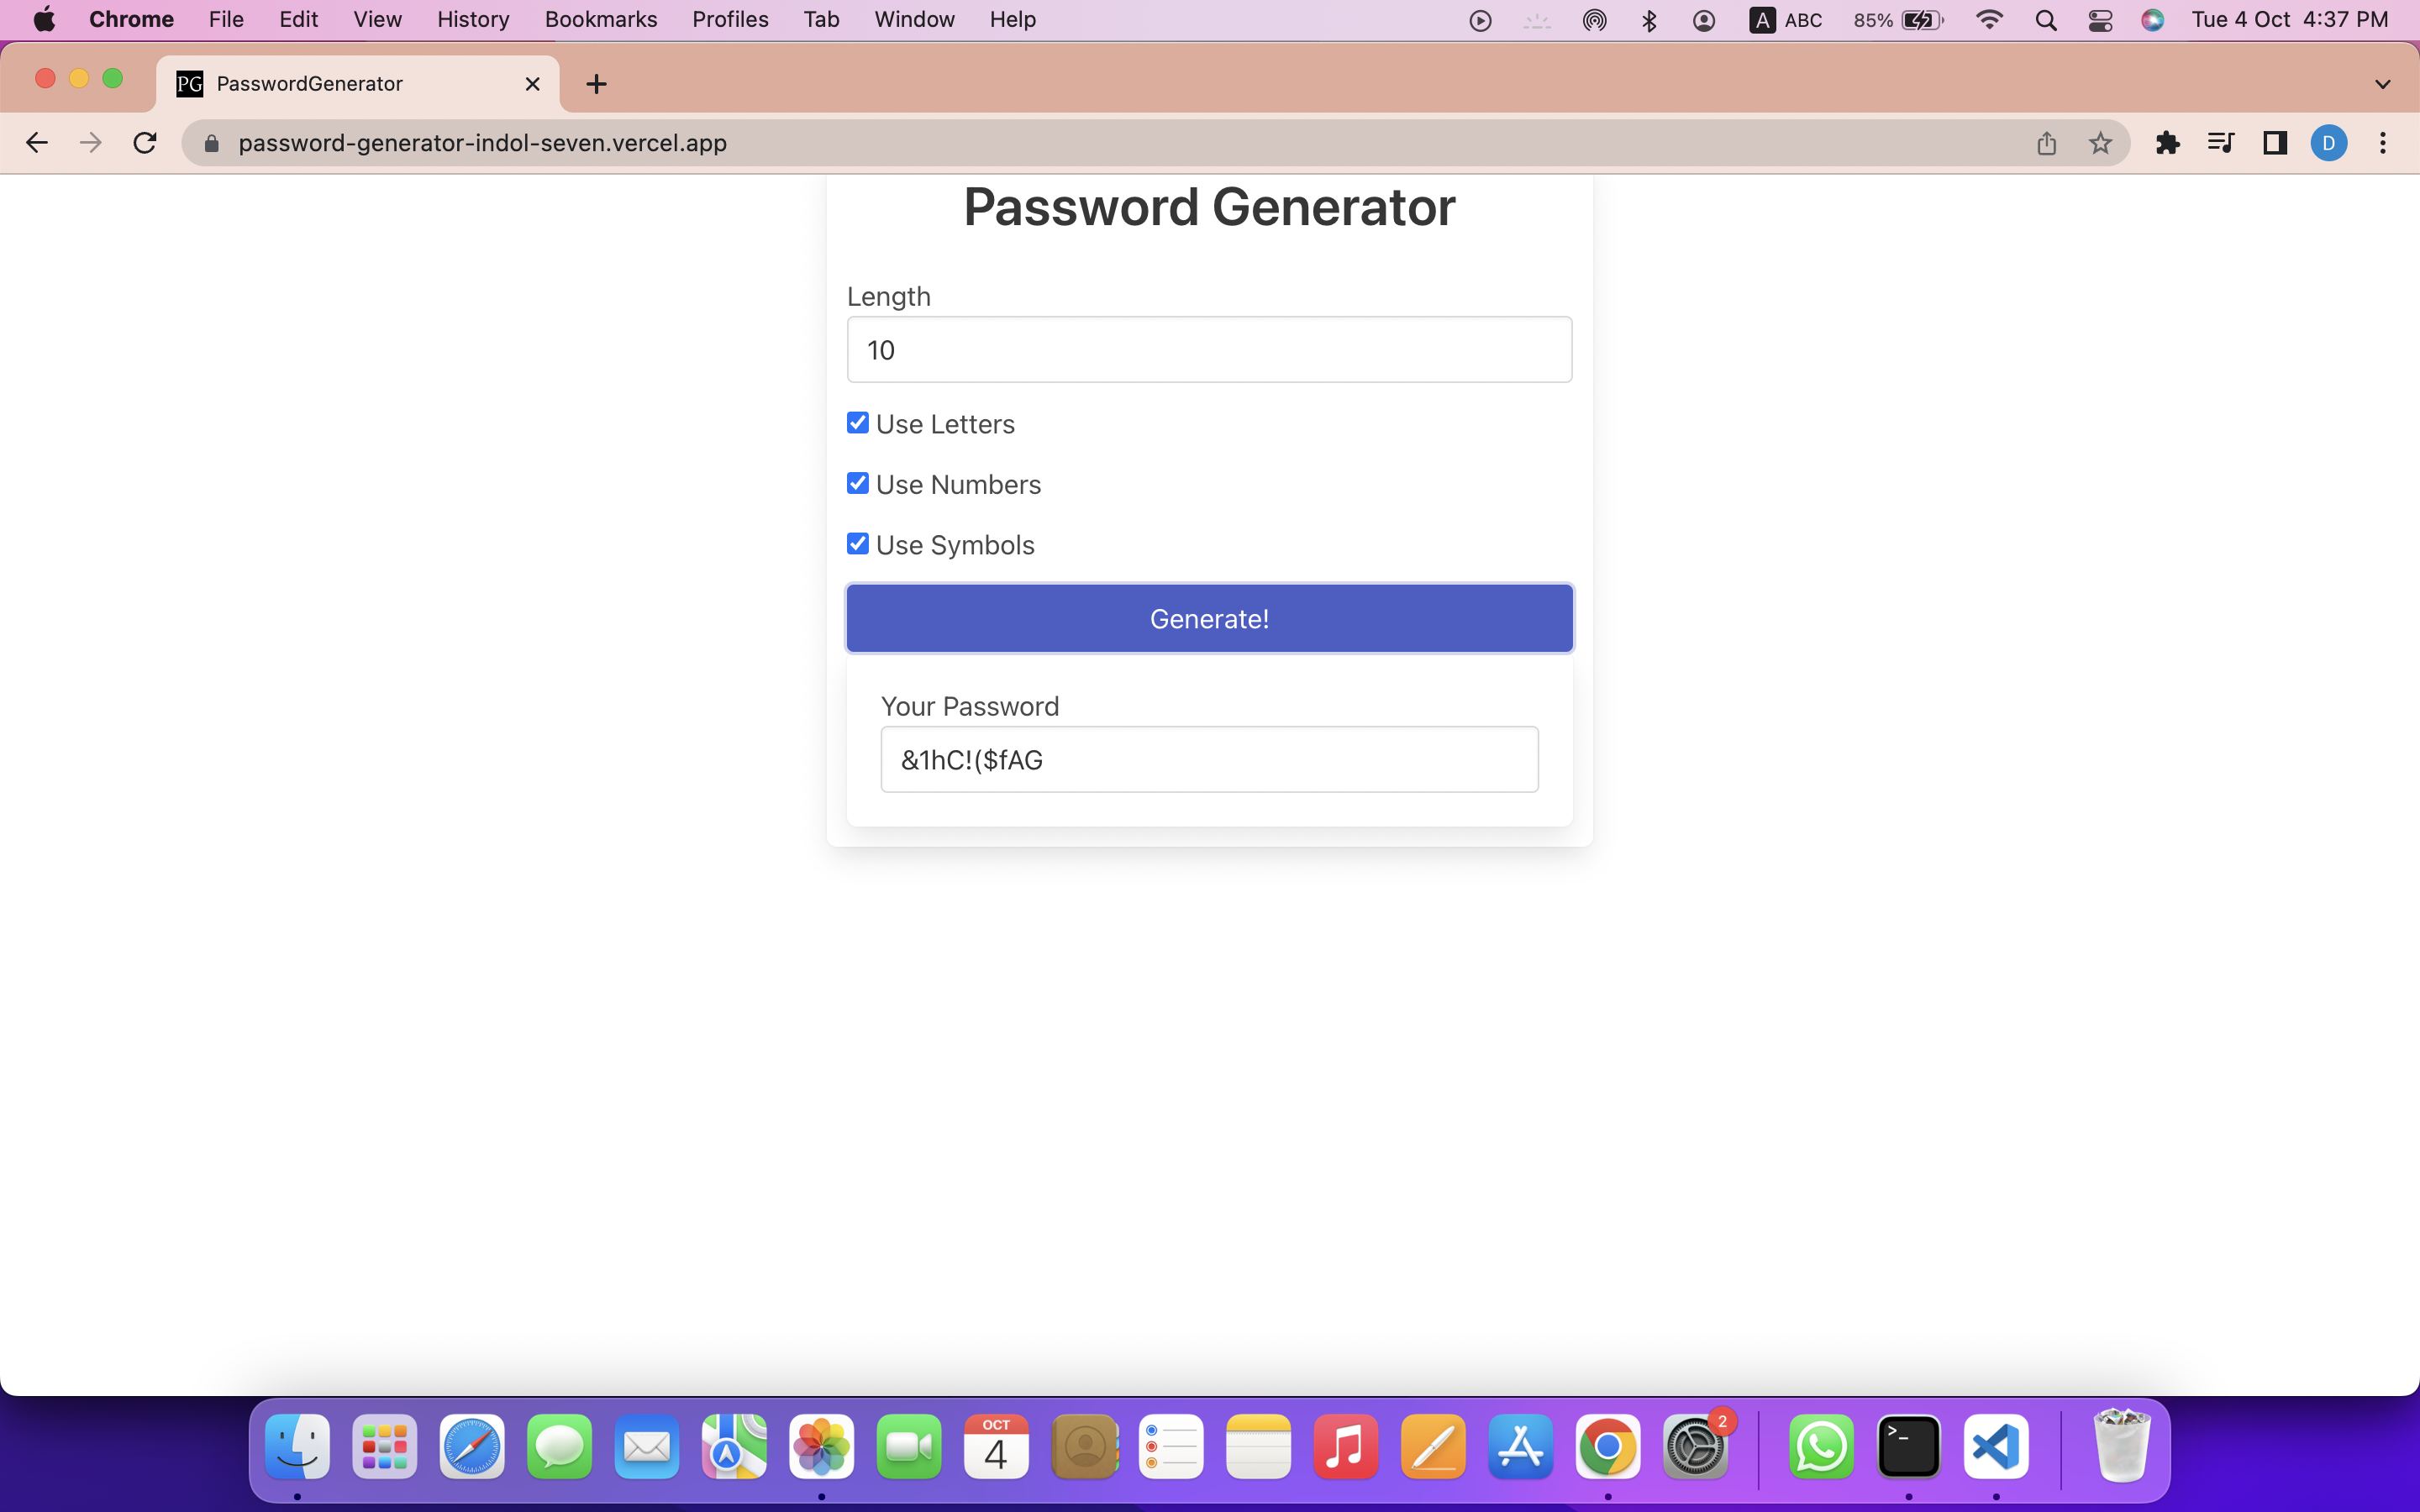
Task: Open the Extensions puzzle icon
Action: 2167,143
